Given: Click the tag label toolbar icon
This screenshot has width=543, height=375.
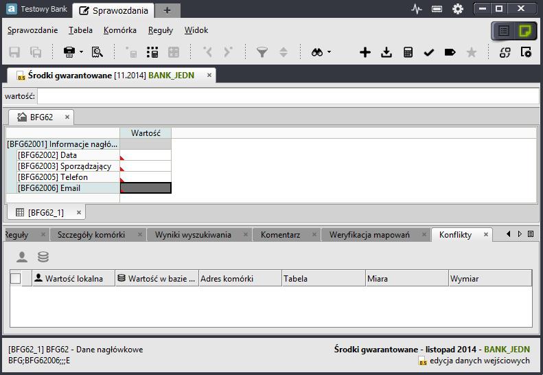Looking at the screenshot, I should coord(450,52).
